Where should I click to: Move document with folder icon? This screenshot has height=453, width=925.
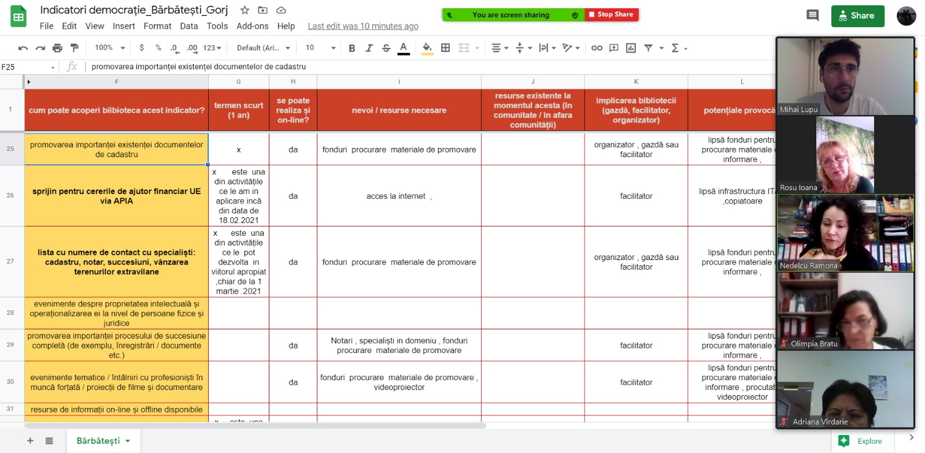point(262,10)
